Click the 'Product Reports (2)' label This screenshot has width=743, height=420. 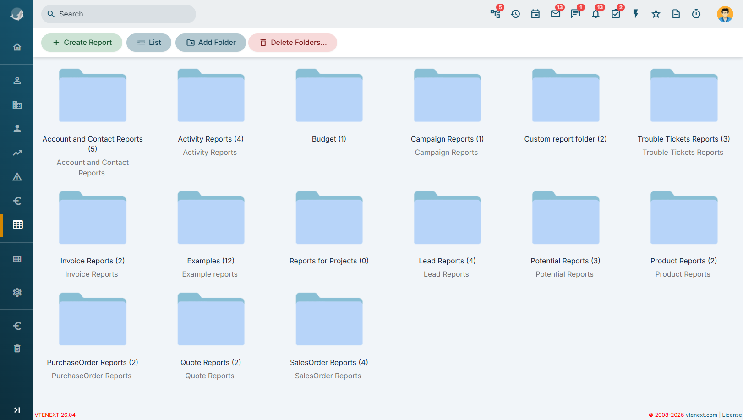click(x=683, y=261)
